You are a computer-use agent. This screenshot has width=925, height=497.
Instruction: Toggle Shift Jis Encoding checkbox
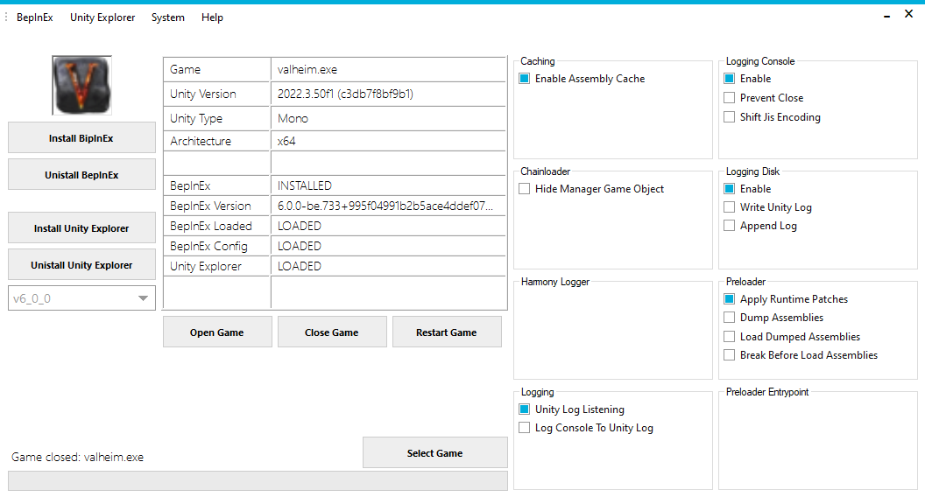(x=730, y=116)
